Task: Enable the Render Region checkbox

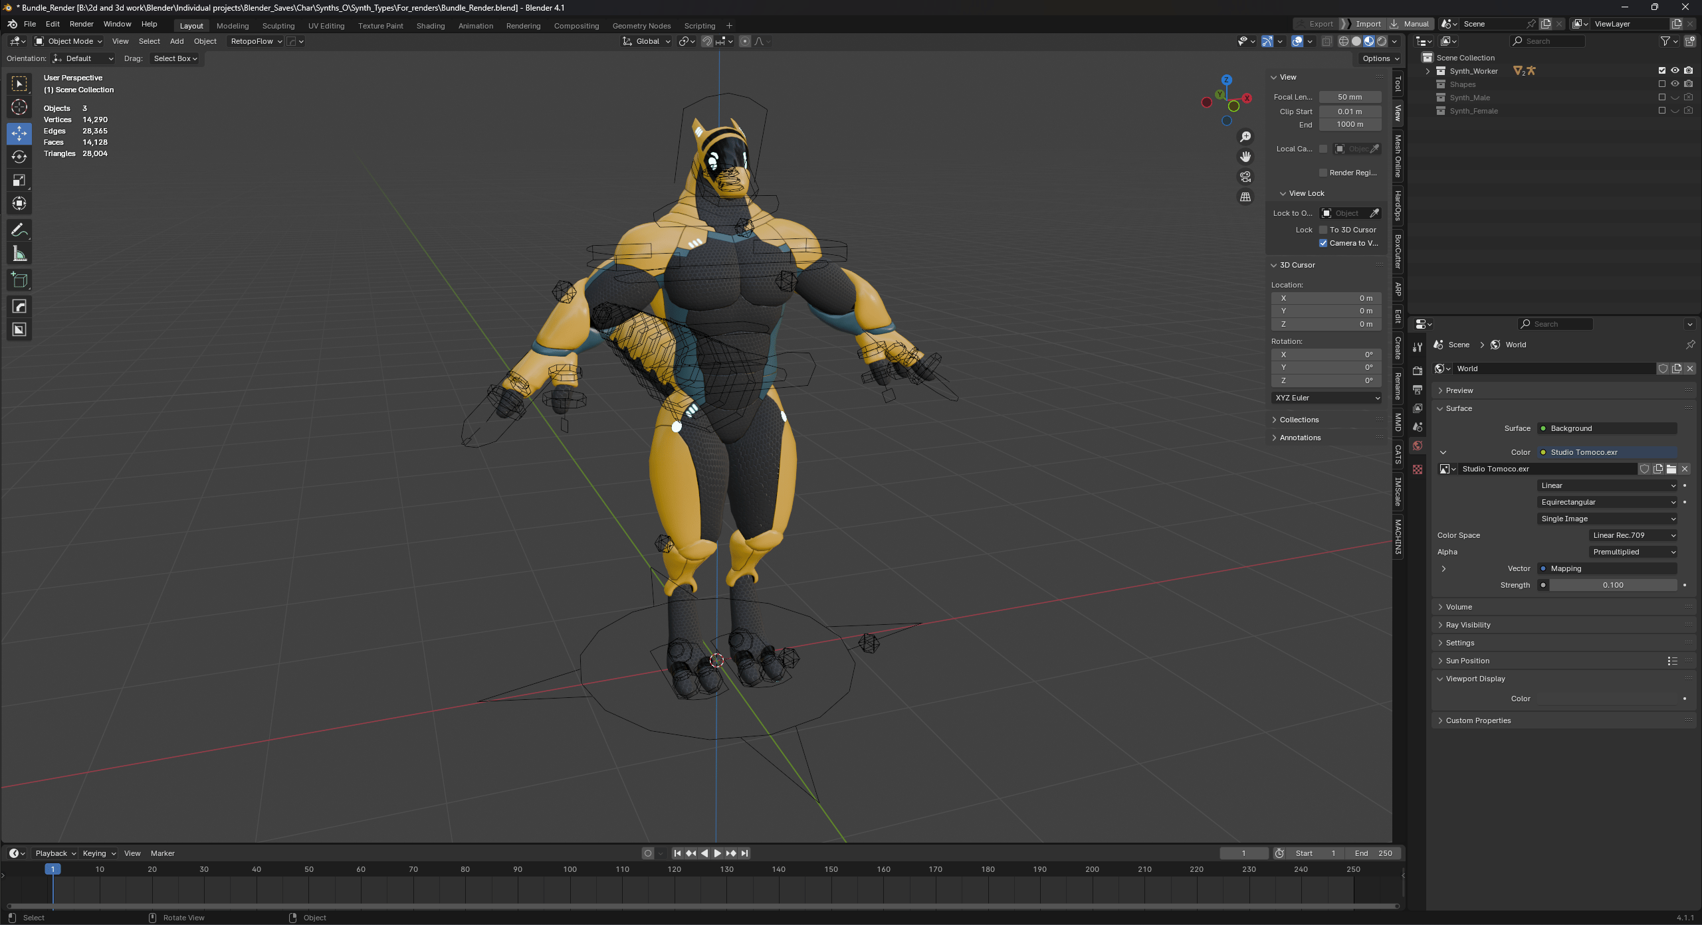Action: [x=1323, y=173]
